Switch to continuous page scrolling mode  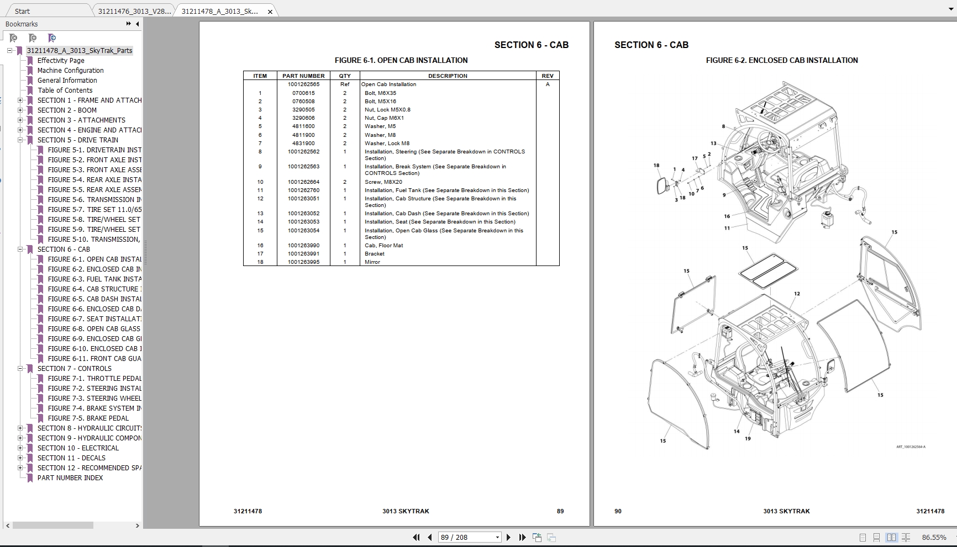[x=876, y=537]
